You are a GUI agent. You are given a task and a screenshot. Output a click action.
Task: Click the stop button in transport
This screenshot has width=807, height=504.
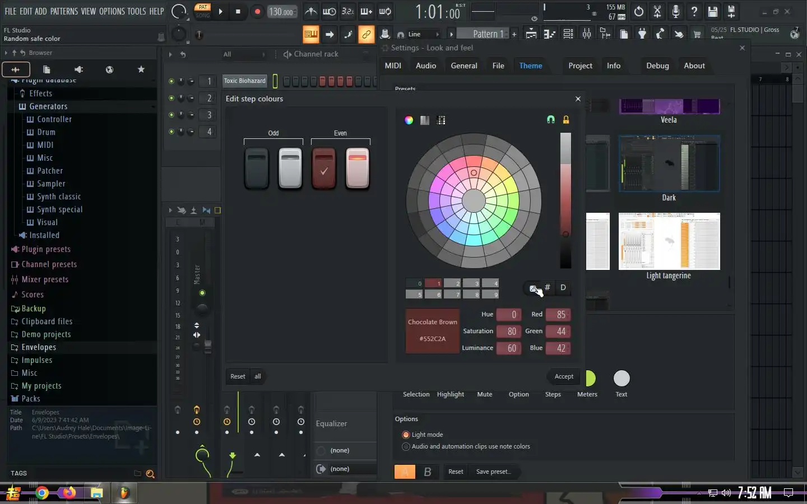(238, 11)
